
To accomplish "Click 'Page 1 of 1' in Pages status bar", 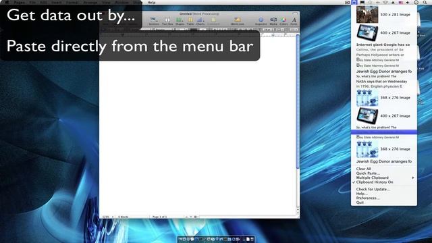I will coord(160,217).
